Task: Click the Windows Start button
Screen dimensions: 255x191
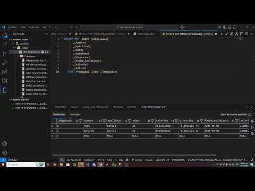Action: 3,164
